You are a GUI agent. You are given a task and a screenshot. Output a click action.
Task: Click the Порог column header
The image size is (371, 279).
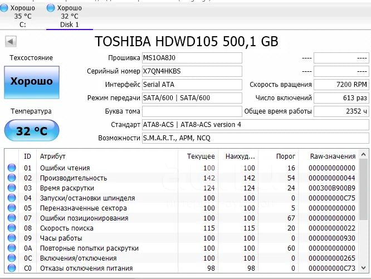(x=279, y=156)
